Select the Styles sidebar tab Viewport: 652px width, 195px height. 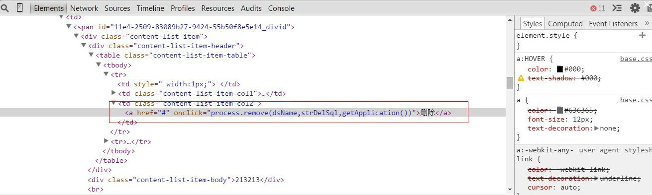[x=532, y=23]
